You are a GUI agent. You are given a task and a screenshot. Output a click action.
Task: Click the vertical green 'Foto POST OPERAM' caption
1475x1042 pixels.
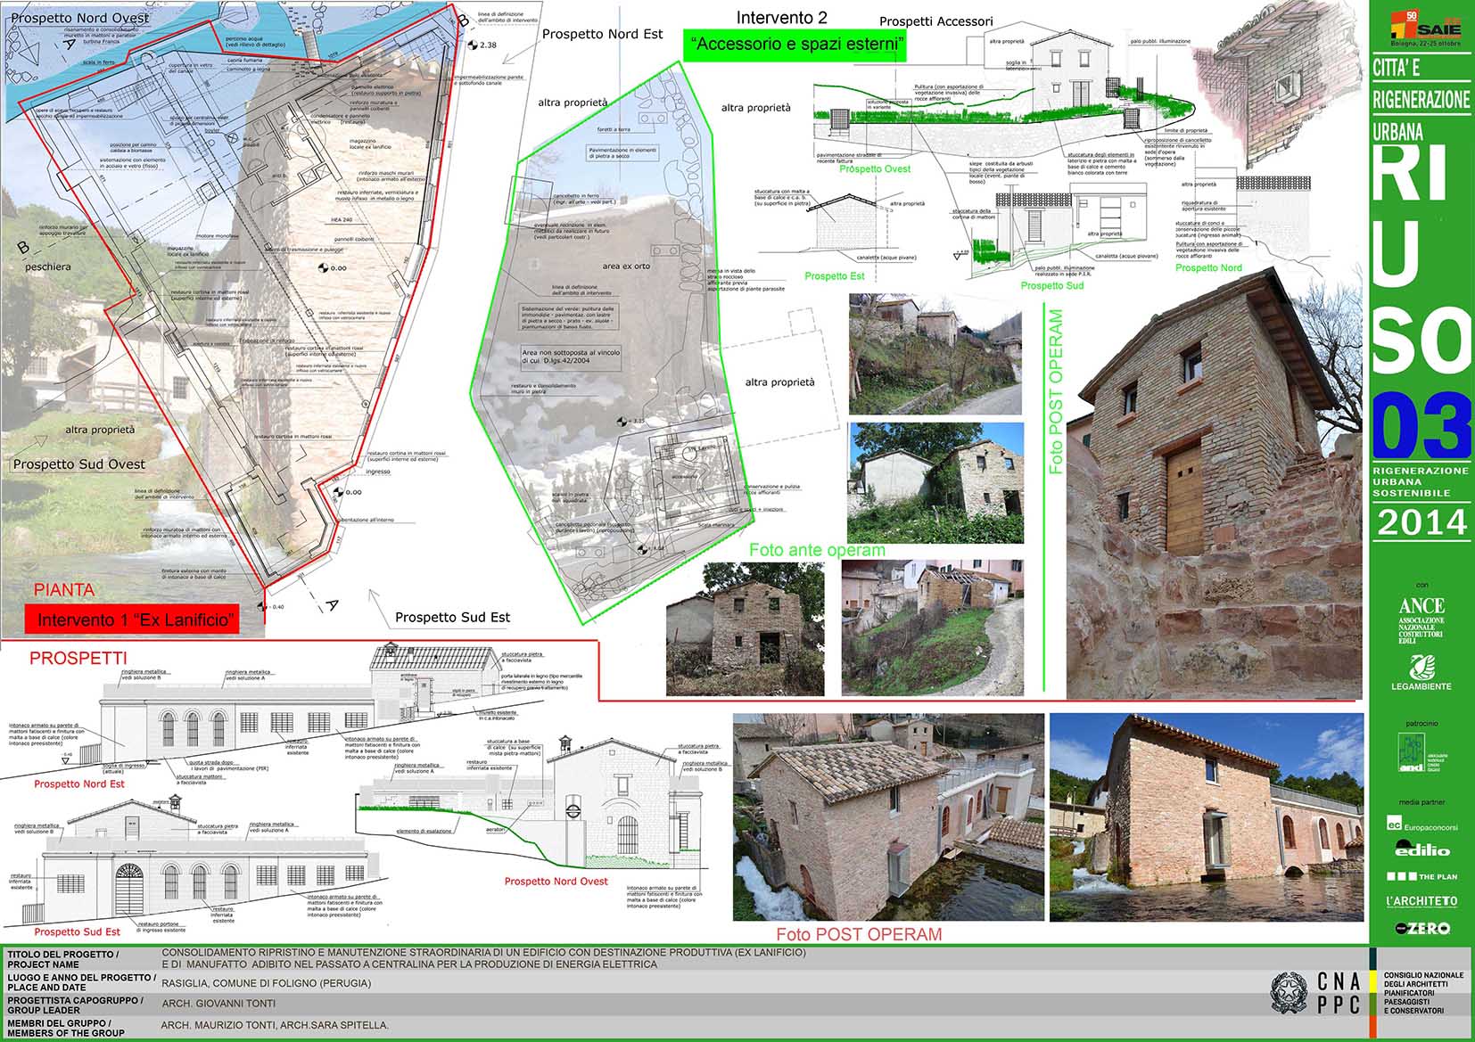point(1057,390)
